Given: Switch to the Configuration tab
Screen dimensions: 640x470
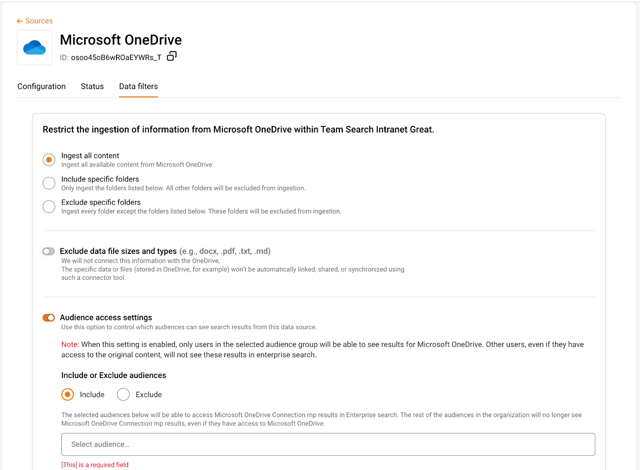Looking at the screenshot, I should [x=42, y=86].
